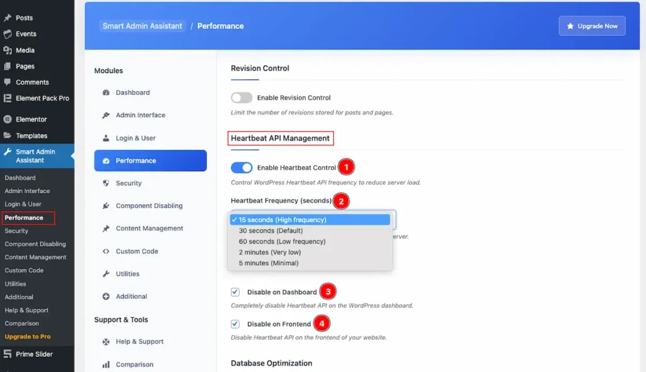
Task: Click the Login & User person icon
Action: tap(106, 138)
